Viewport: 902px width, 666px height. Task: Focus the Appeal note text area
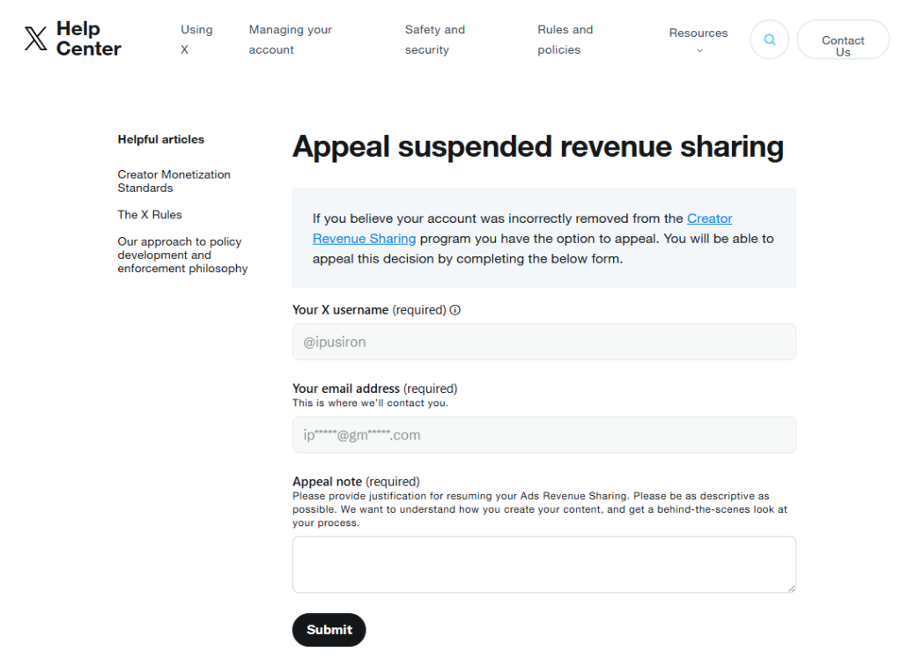tap(543, 564)
